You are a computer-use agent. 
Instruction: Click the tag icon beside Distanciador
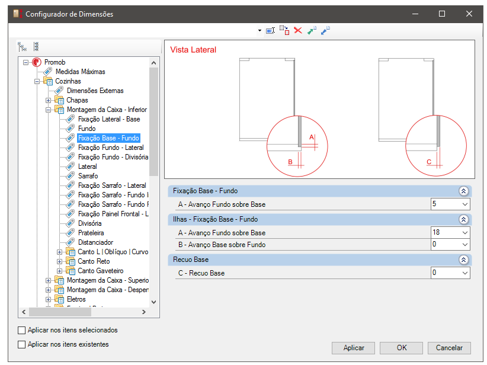pos(71,242)
